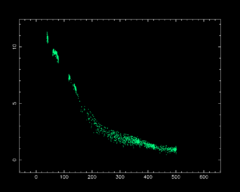Click the x-axis label 600
The width and height of the screenshot is (240, 192).
pos(204,177)
